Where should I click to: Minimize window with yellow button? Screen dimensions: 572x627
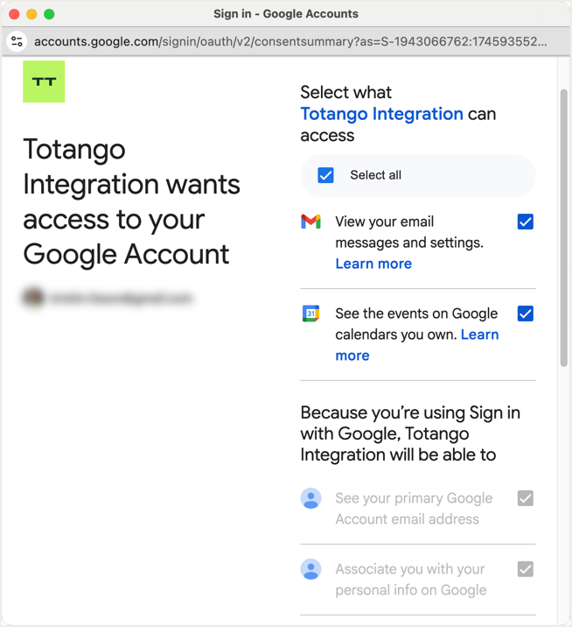click(x=31, y=14)
